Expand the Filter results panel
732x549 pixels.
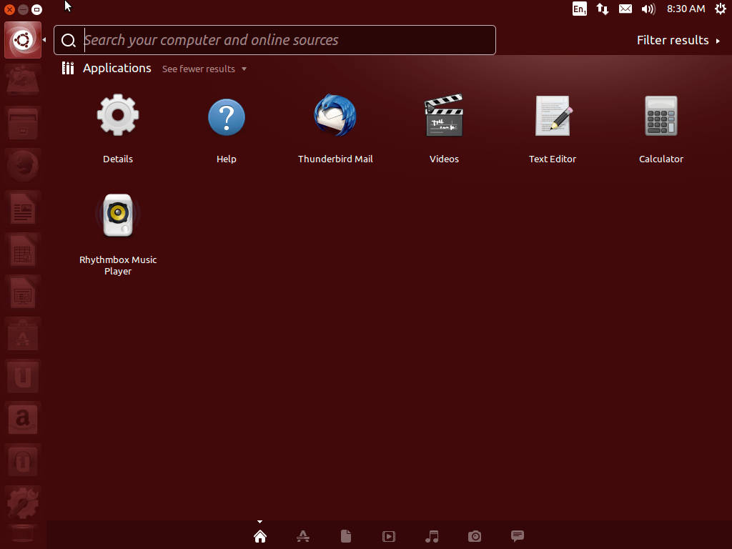tap(678, 40)
